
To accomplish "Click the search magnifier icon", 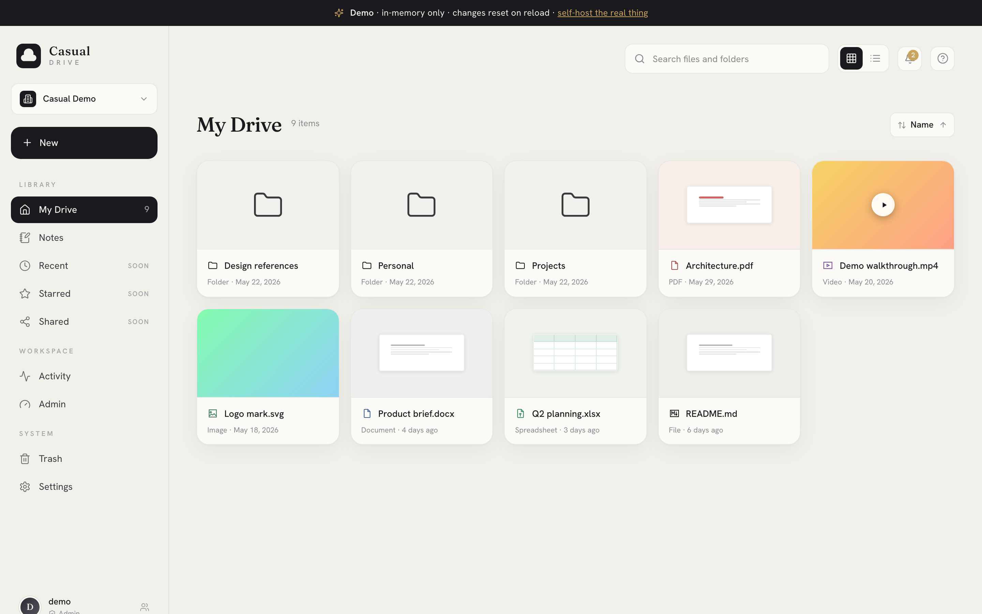I will coord(640,59).
